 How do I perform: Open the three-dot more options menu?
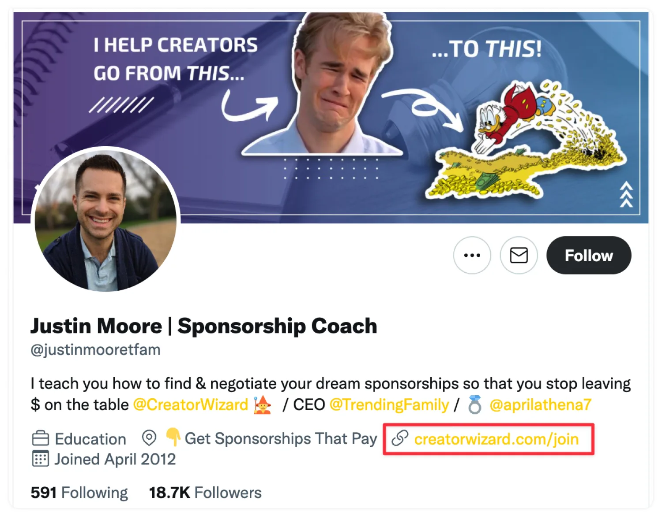472,255
